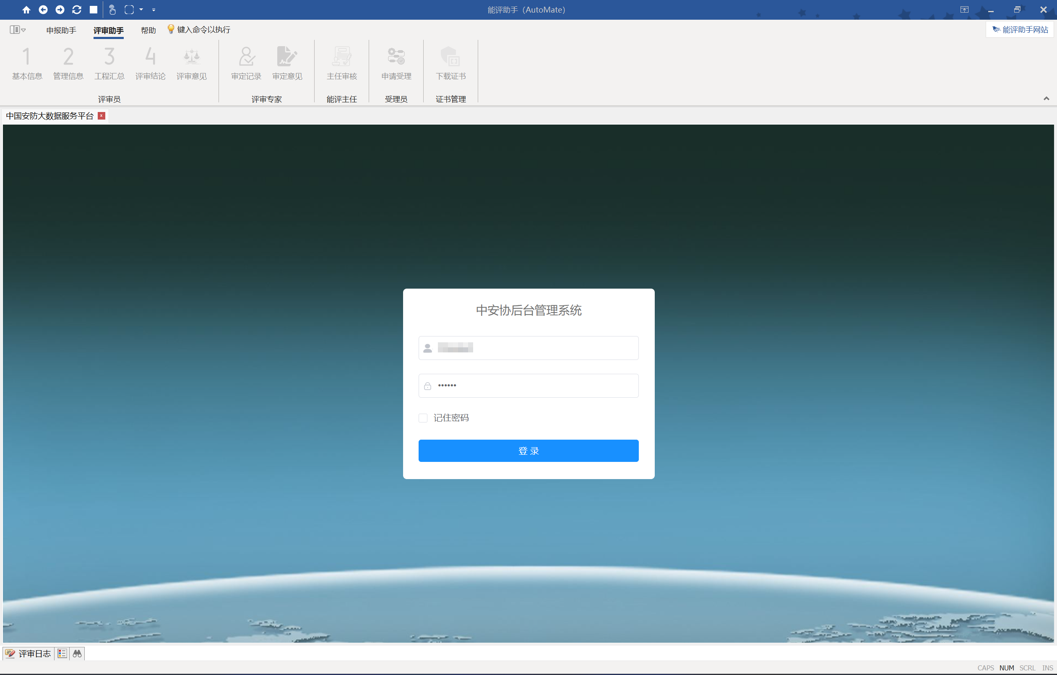1057x675 pixels.
Task: Click the stop loading square icon
Action: pos(94,10)
